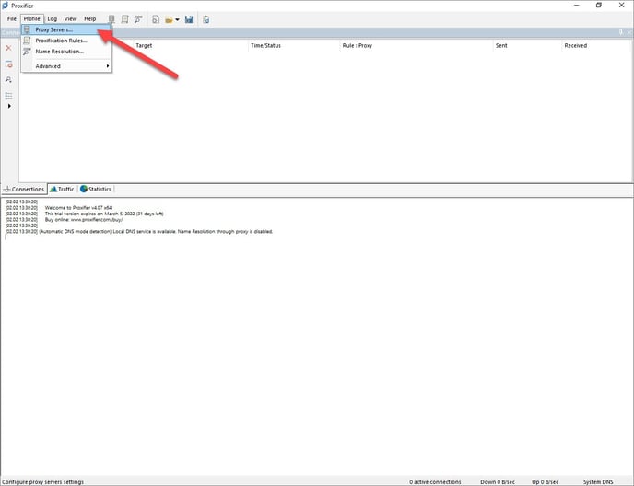Viewport: 634px width, 486px height.
Task: Click the red X icon in the sidebar
Action: (8, 48)
